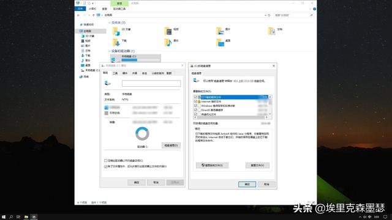Open the Music (音乐) folder icon
The height and width of the screenshot is (220, 392).
coord(168,43)
